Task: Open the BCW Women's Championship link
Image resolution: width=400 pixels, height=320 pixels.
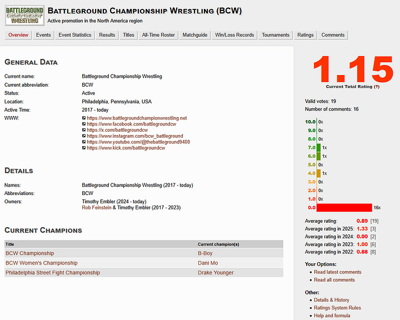Action: tap(41, 263)
